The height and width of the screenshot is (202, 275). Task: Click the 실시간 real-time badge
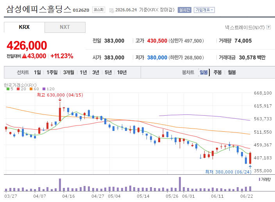[x=184, y=10]
